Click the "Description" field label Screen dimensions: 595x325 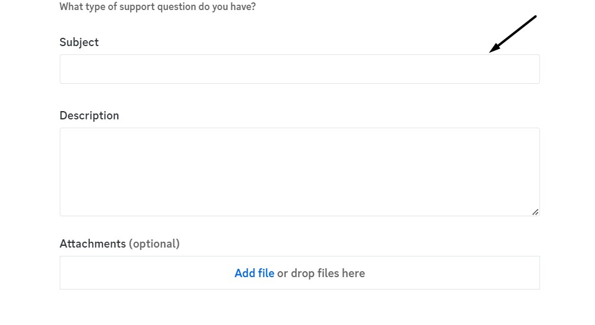[89, 116]
